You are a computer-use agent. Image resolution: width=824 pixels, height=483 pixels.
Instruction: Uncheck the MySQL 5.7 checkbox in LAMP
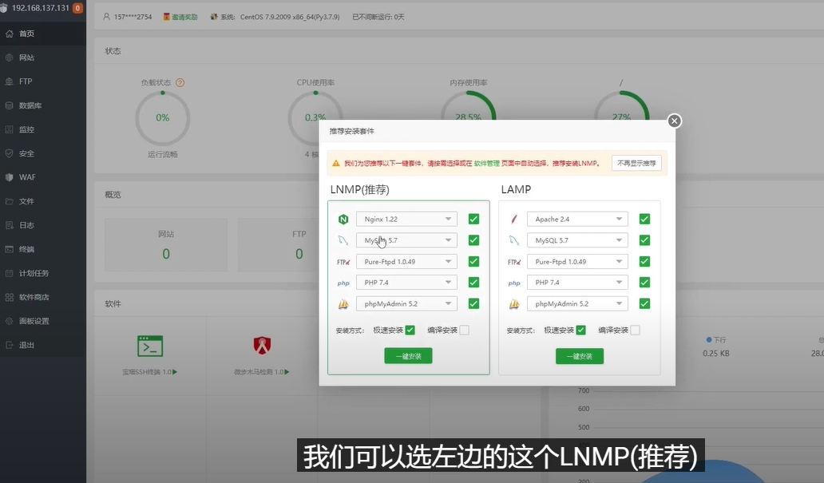[644, 240]
